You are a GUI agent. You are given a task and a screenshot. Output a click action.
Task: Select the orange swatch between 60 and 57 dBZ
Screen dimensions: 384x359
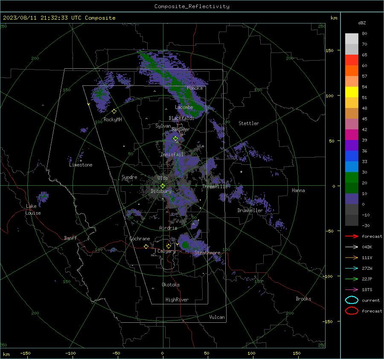[x=352, y=71]
